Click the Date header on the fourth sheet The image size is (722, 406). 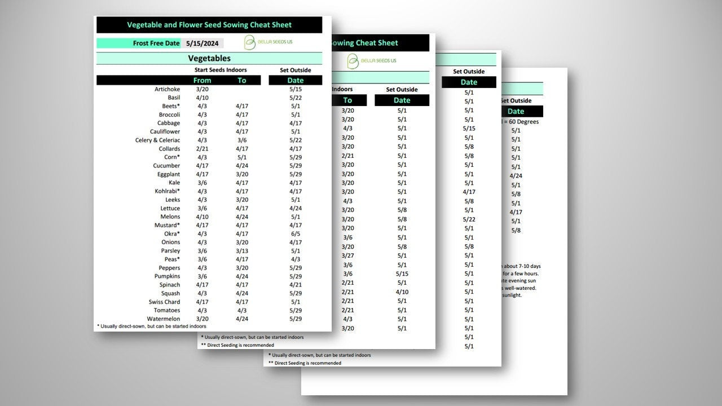516,112
